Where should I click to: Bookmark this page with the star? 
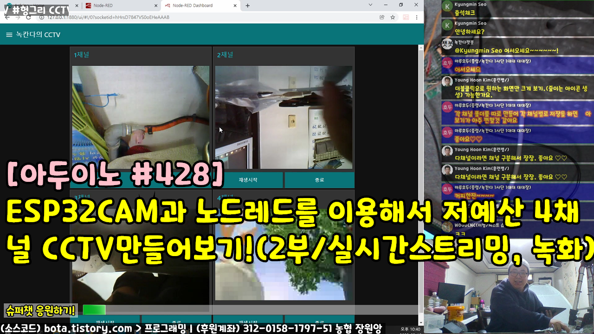[x=393, y=17]
